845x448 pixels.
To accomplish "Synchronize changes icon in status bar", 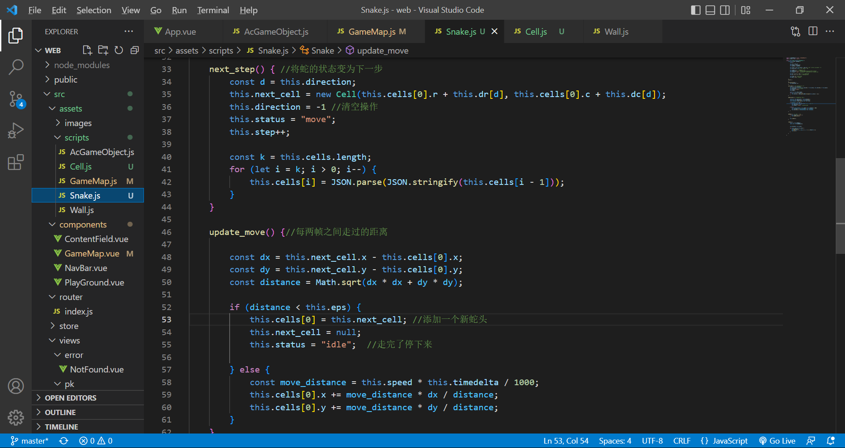I will tap(64, 441).
